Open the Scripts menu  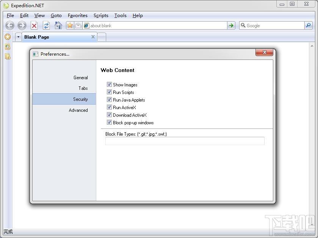coord(101,16)
